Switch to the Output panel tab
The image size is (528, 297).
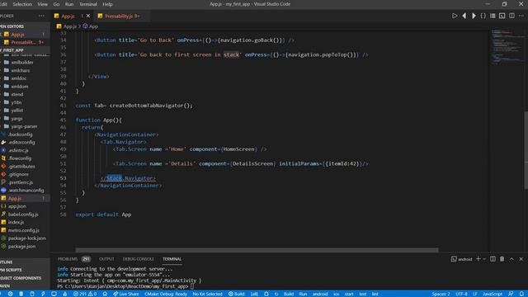tap(106, 259)
